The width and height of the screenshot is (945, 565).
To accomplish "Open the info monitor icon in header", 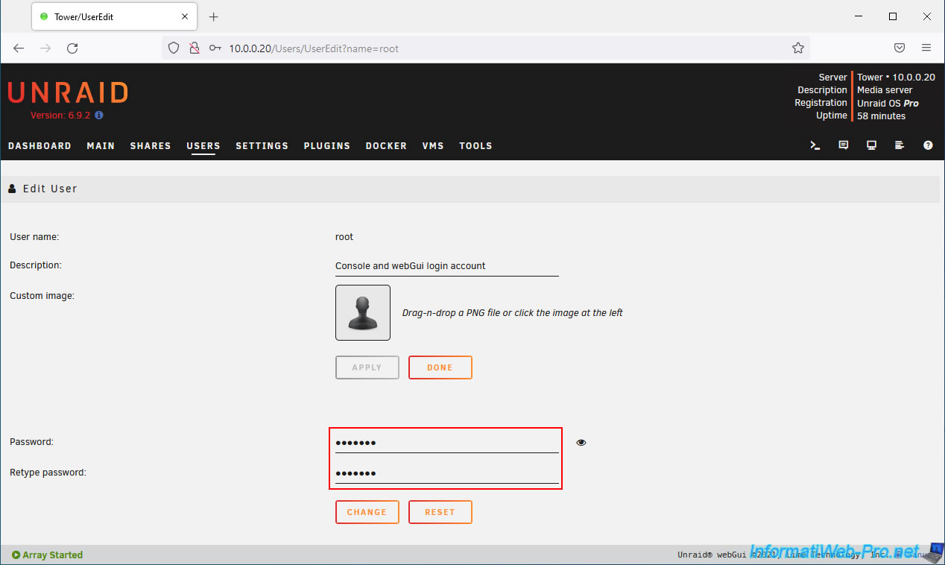I will point(871,146).
